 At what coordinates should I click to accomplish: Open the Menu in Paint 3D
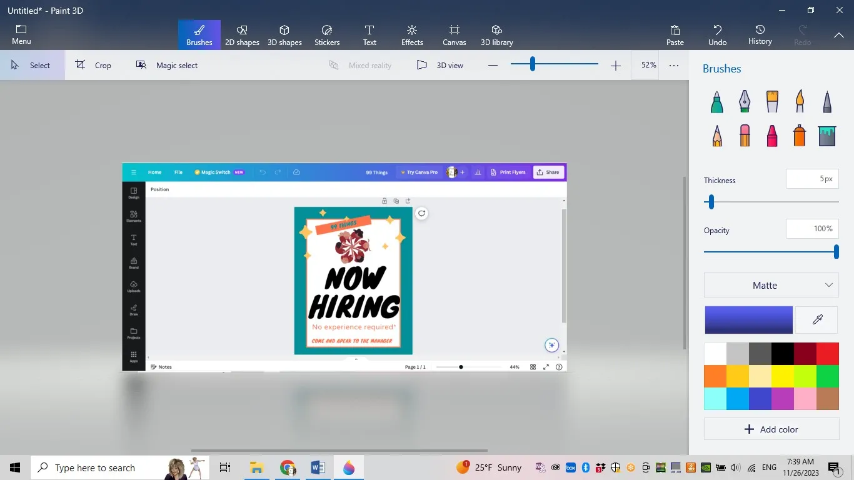point(21,34)
